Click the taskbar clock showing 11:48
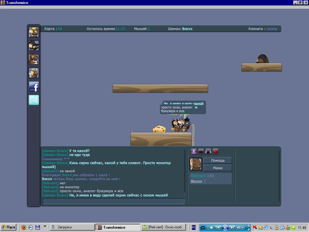 point(302,228)
